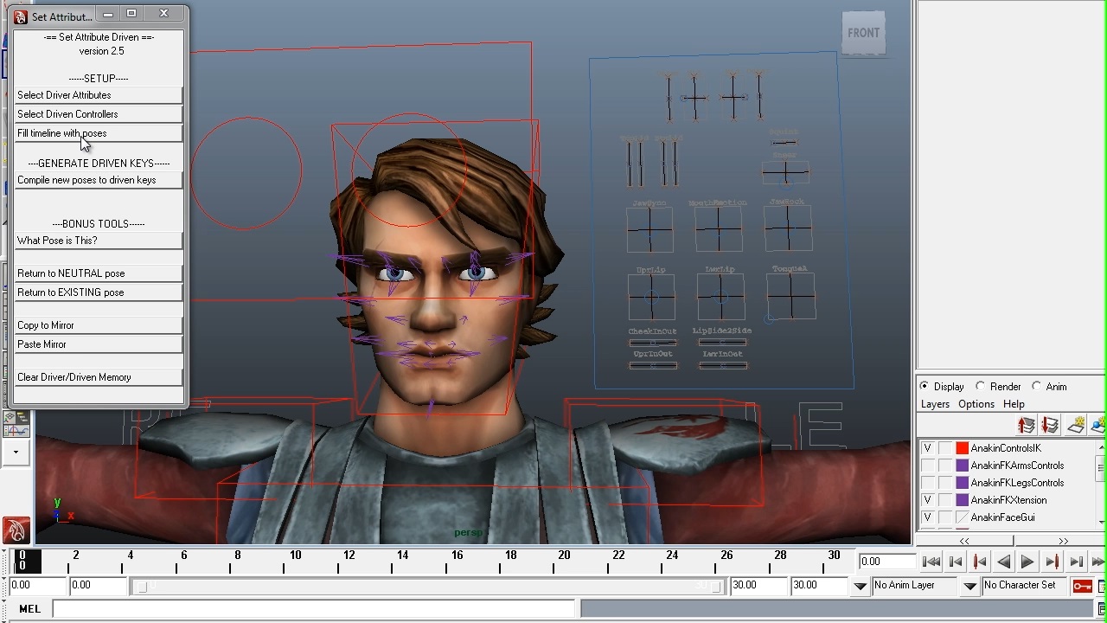Click the move layer down icon

click(x=1050, y=425)
